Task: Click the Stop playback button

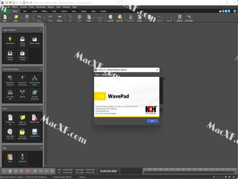Action: pos(10,171)
